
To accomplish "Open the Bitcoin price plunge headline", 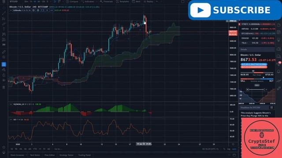I will [x=256, y=114].
